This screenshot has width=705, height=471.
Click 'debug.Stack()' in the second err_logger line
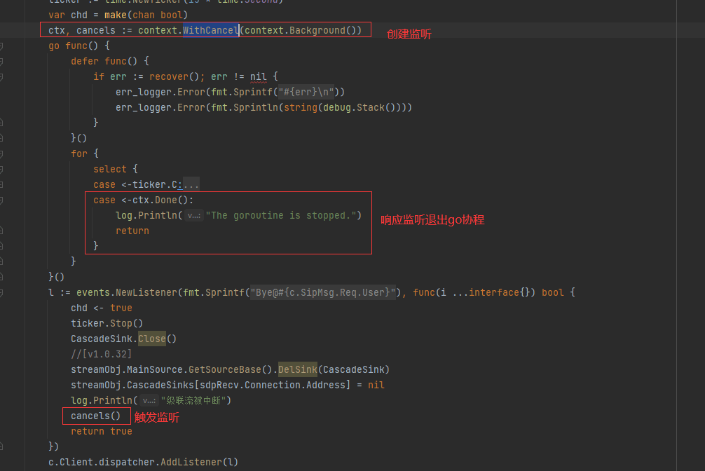pyautogui.click(x=360, y=107)
